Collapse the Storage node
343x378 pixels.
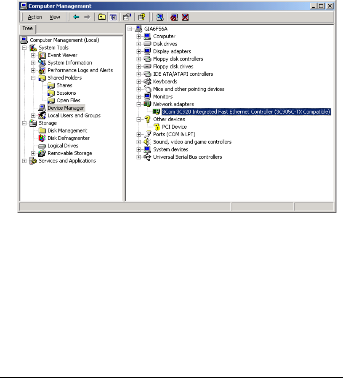point(24,123)
